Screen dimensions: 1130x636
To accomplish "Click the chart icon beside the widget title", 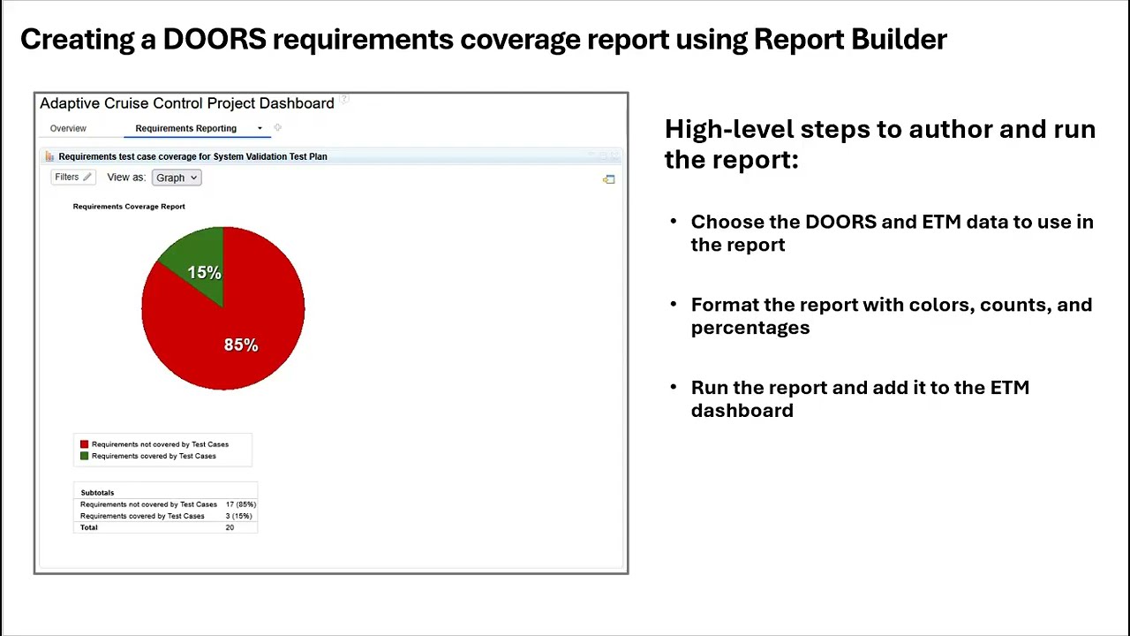I will [x=49, y=156].
